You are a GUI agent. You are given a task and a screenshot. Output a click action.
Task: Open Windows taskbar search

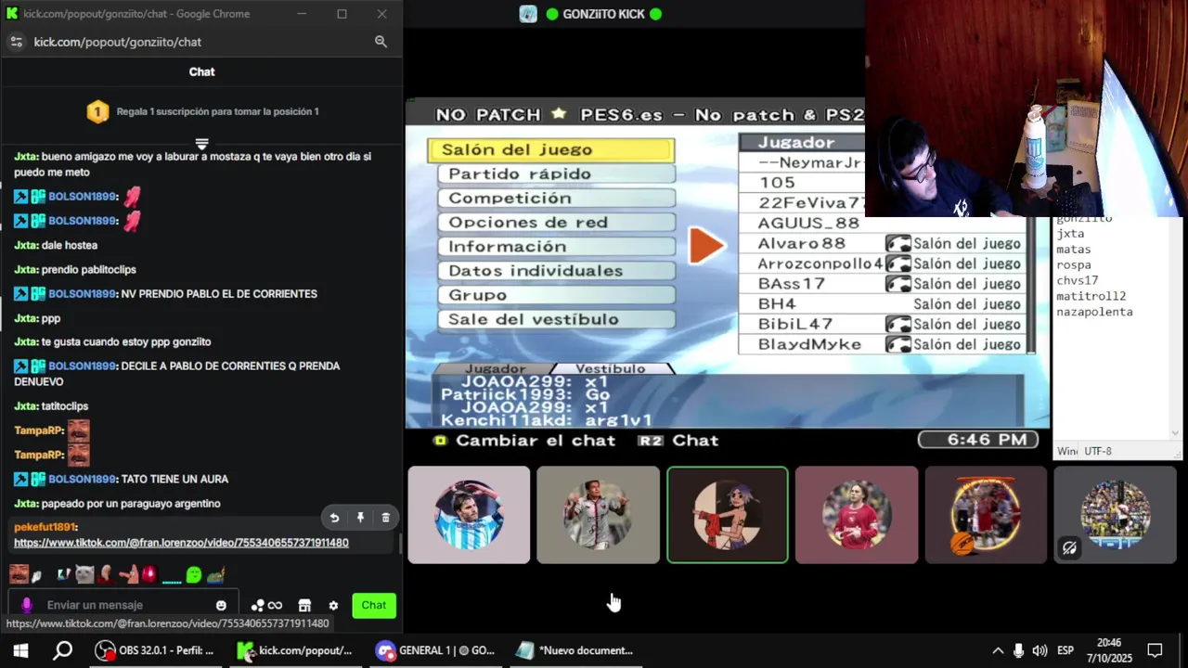(62, 650)
